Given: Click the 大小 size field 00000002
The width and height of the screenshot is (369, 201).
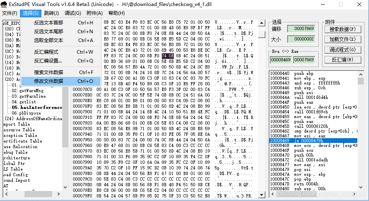Looking at the screenshot, I should click(x=301, y=39).
